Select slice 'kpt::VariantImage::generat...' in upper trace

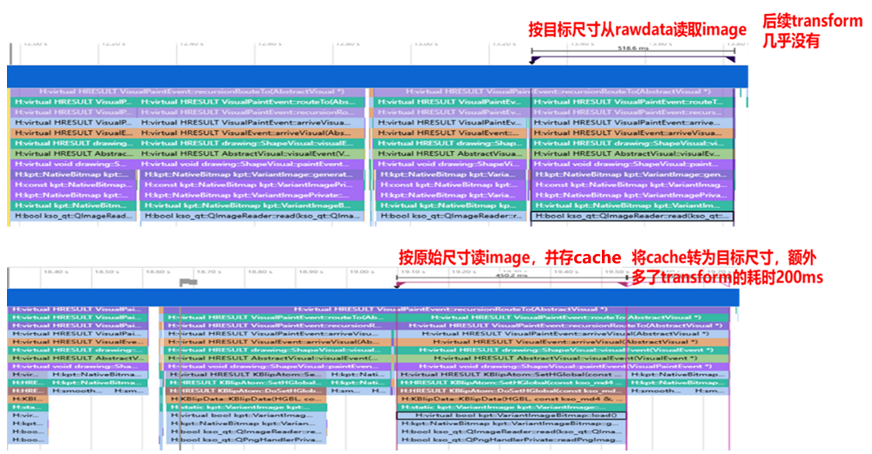(x=252, y=175)
